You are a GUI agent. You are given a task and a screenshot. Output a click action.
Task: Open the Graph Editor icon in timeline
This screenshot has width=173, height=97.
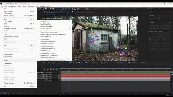57,69
